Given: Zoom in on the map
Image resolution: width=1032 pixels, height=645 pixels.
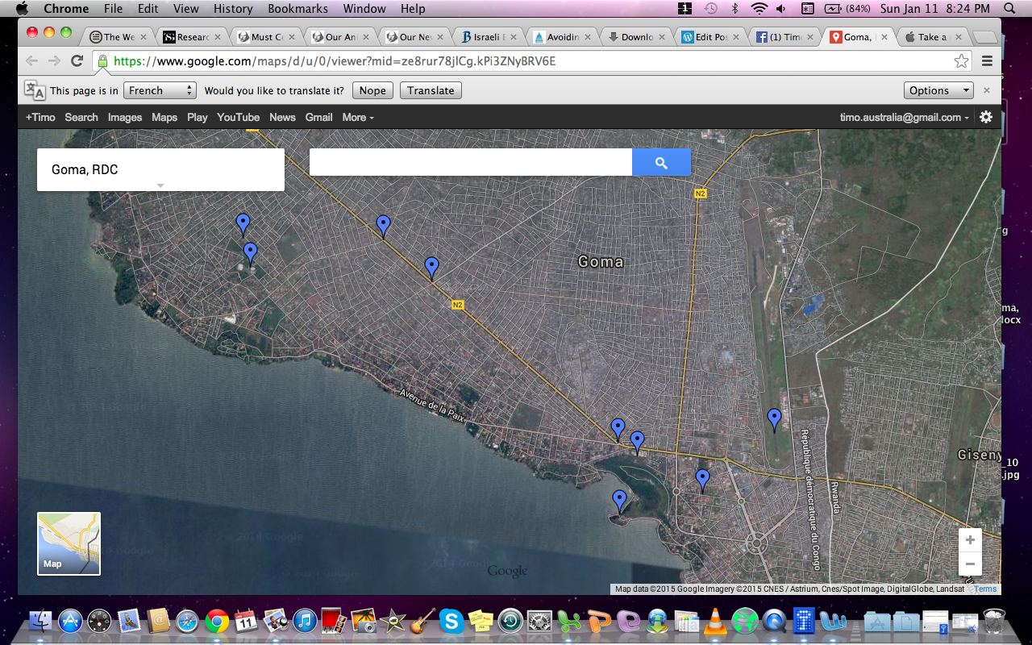Looking at the screenshot, I should pyautogui.click(x=970, y=540).
